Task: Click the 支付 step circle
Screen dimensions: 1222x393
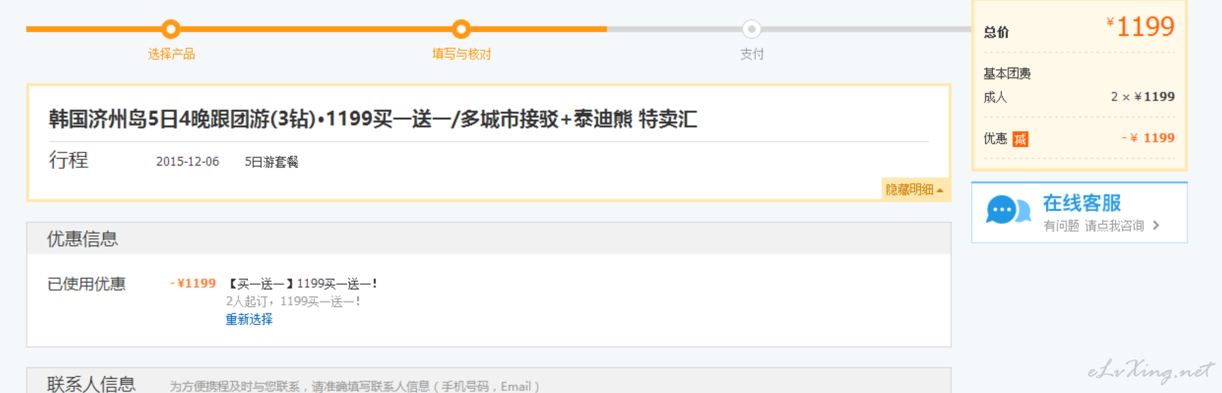Action: (x=751, y=29)
